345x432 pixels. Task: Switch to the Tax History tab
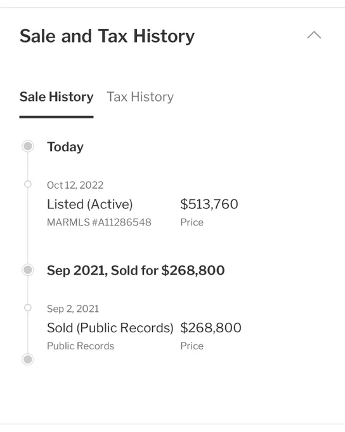(x=140, y=97)
